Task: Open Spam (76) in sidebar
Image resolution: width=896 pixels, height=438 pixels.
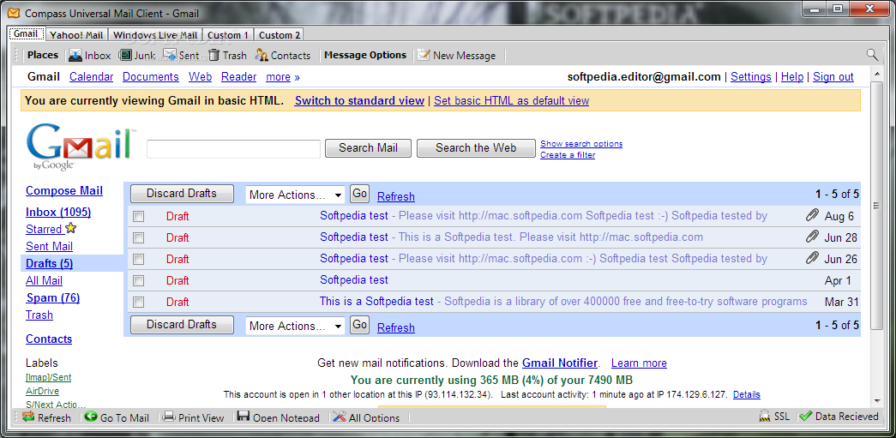Action: tap(52, 298)
